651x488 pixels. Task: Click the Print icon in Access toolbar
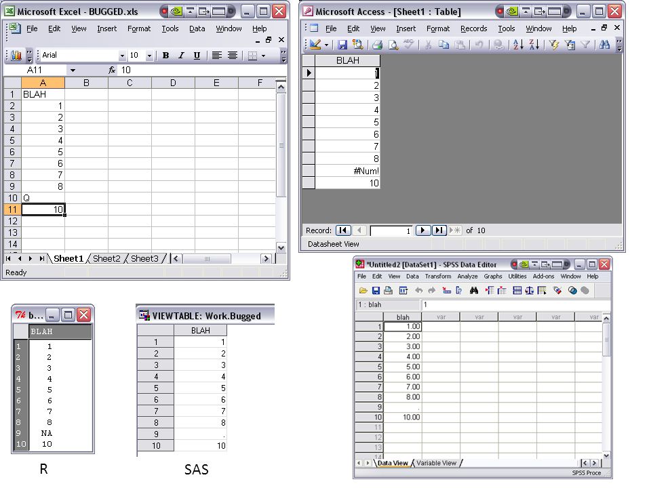click(x=378, y=45)
